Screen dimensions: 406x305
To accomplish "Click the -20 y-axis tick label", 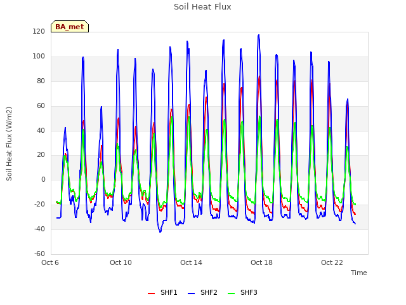I will [x=39, y=204].
